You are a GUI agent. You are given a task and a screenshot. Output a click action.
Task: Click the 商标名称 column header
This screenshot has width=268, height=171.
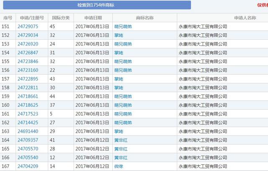click(x=144, y=18)
